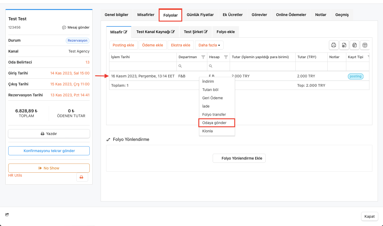Click the share icon in bottom-left corner
The image size is (383, 226).
point(7,215)
